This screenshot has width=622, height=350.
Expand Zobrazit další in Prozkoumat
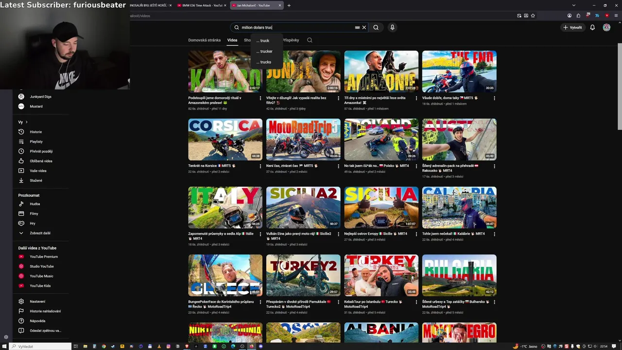coord(39,233)
